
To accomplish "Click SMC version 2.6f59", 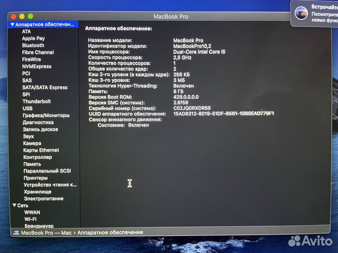I will pyautogui.click(x=181, y=103).
